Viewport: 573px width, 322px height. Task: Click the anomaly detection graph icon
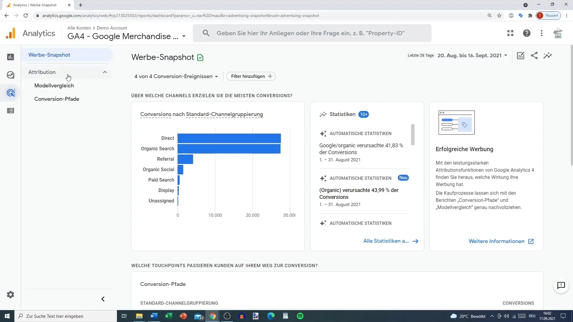point(549,55)
